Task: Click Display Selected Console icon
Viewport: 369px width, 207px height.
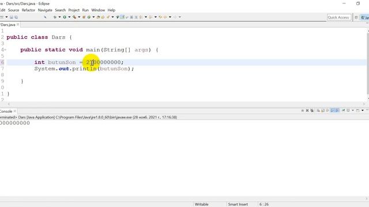Action: (x=348, y=110)
